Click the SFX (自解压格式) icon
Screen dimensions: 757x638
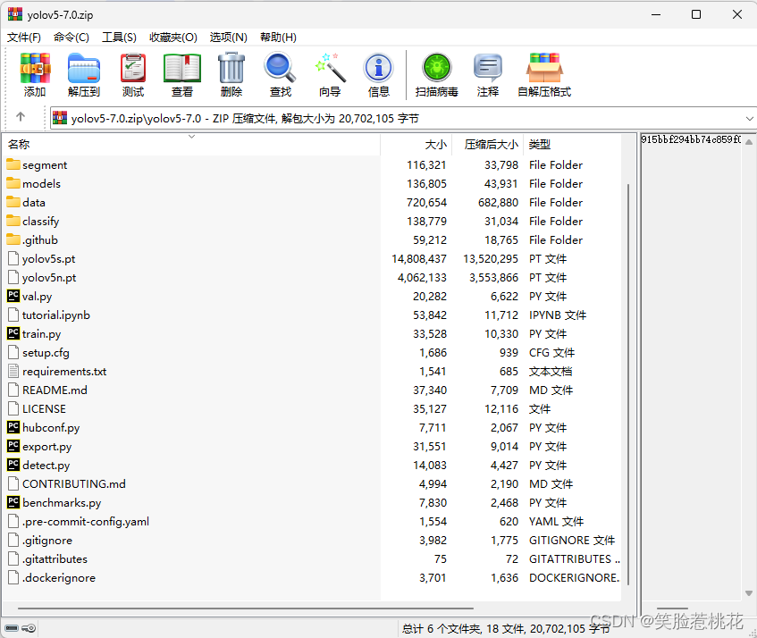(x=544, y=68)
